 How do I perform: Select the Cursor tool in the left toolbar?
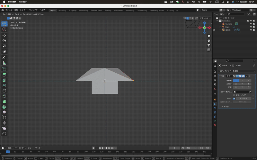click(4, 29)
